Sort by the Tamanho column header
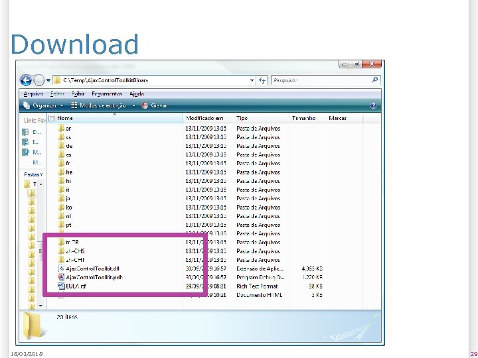 (x=307, y=118)
